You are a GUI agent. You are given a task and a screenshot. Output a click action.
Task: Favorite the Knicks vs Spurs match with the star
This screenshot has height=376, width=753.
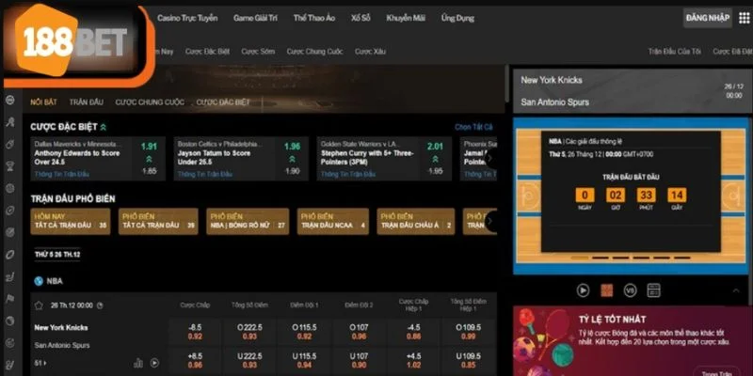pyautogui.click(x=39, y=305)
